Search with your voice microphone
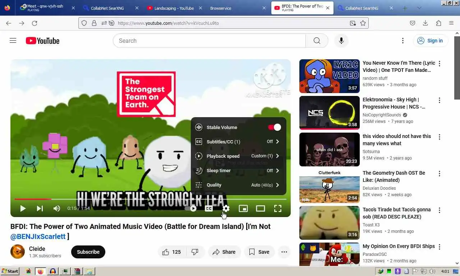Image resolution: width=460 pixels, height=276 pixels. coord(341,41)
